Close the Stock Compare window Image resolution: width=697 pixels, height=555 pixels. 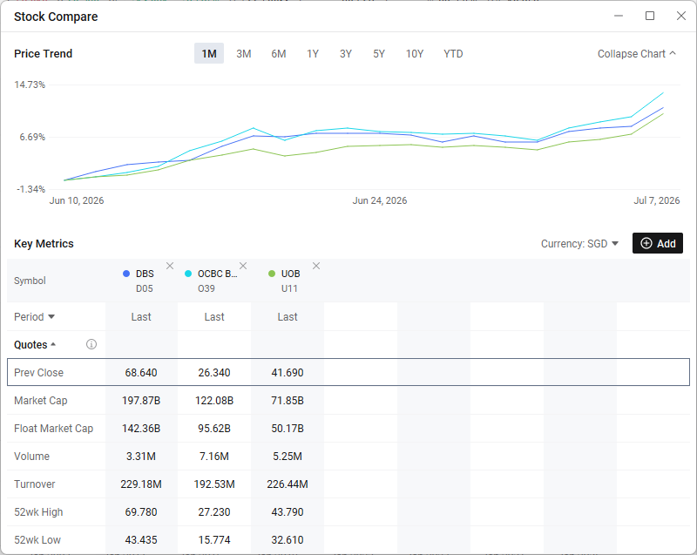click(x=681, y=16)
